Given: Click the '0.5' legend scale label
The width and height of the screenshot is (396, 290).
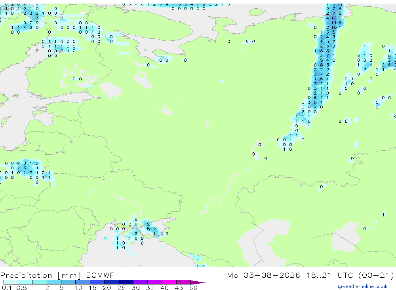Looking at the screenshot, I should pos(21,288).
